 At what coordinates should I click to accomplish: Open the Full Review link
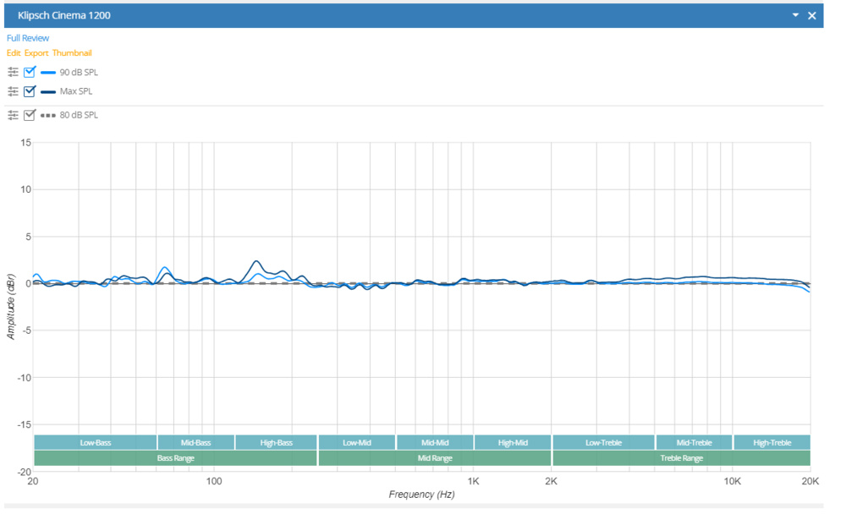[x=28, y=38]
